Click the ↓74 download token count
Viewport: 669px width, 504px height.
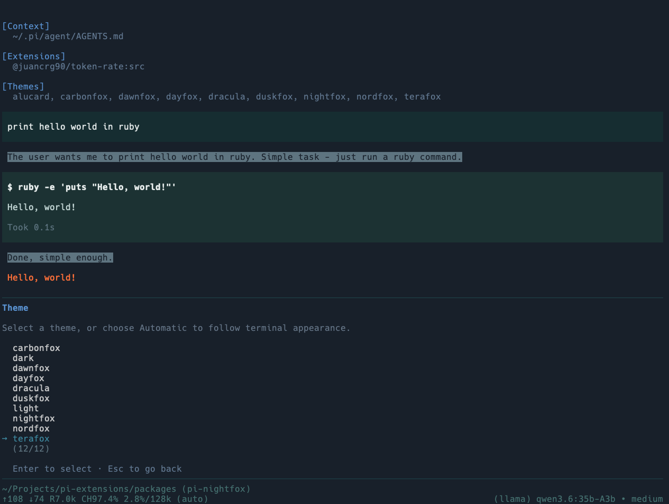tap(36, 499)
